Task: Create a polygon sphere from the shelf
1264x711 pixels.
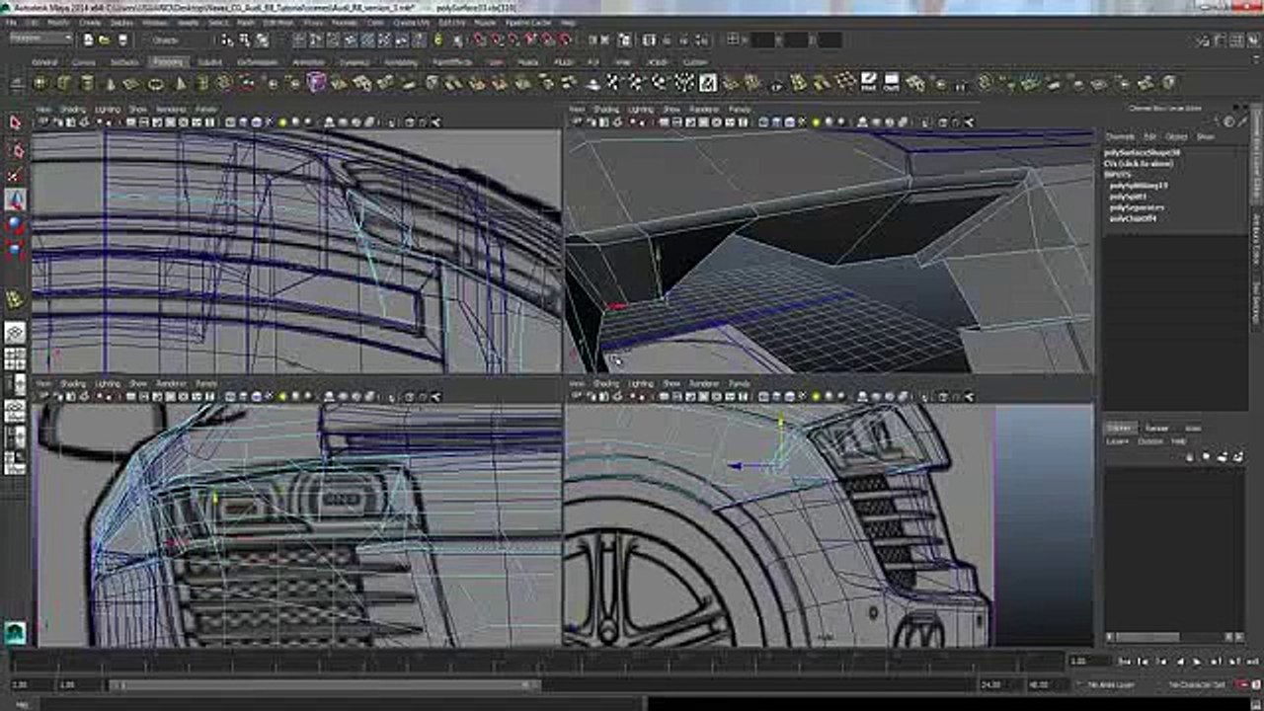Action: click(40, 83)
